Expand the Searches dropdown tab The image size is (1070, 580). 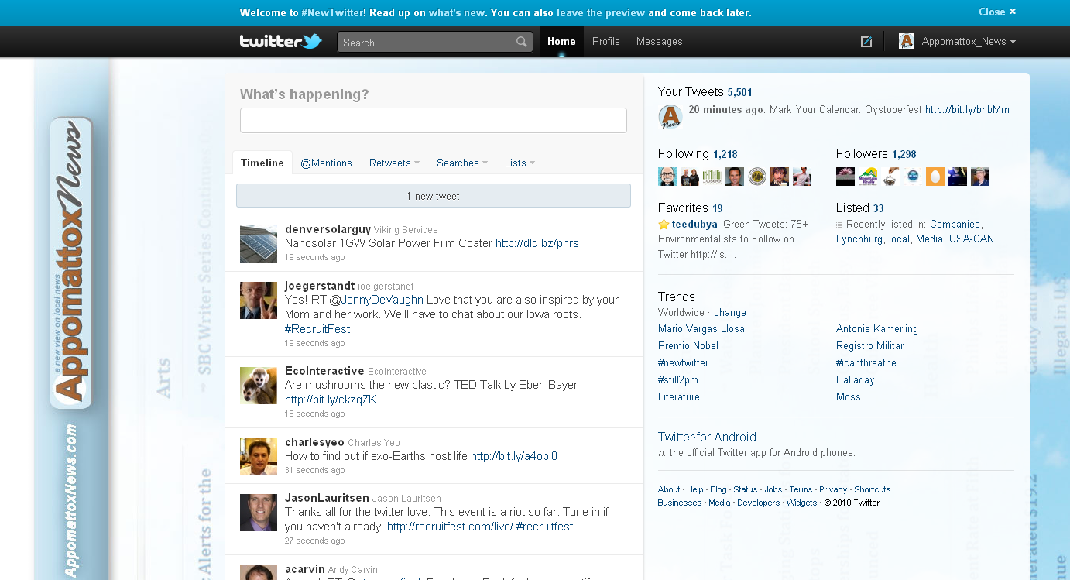click(461, 163)
